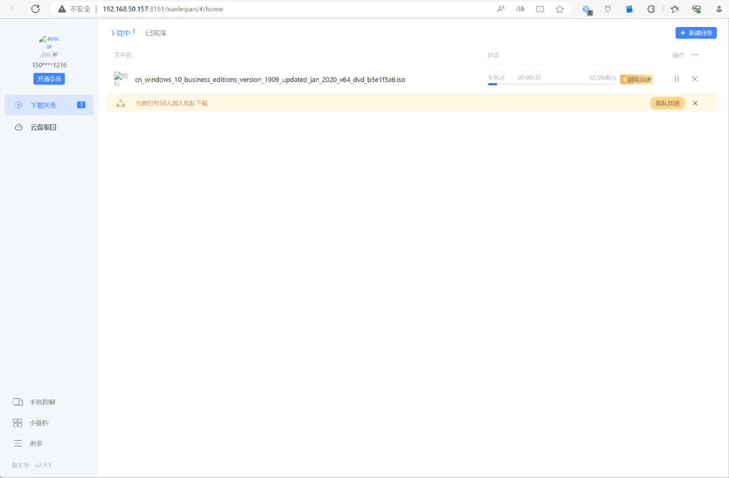Viewport: 729px width, 478px height.
Task: Cancel the cn_windows_10 download task
Action: click(695, 79)
